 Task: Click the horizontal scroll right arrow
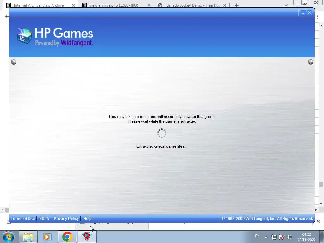(x=316, y=209)
